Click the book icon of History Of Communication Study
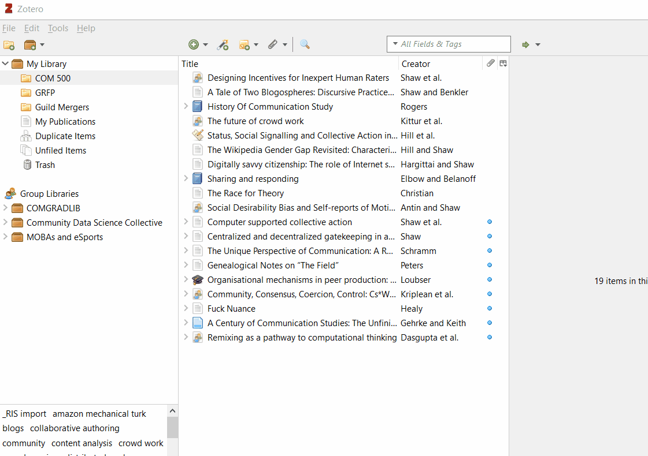 [x=198, y=106]
